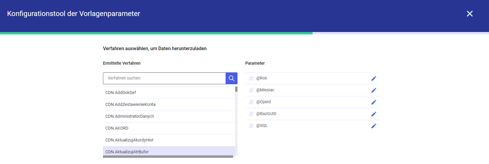Viewport: 489px width, 164px height.
Task: Click the @Miesiac parameter row
Action: (x=313, y=90)
